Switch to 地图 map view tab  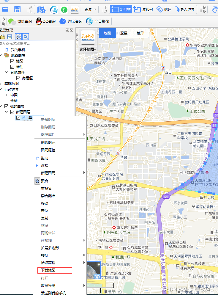(107, 33)
